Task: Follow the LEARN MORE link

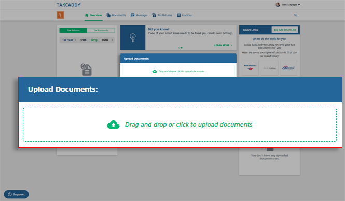Action: tap(223, 45)
